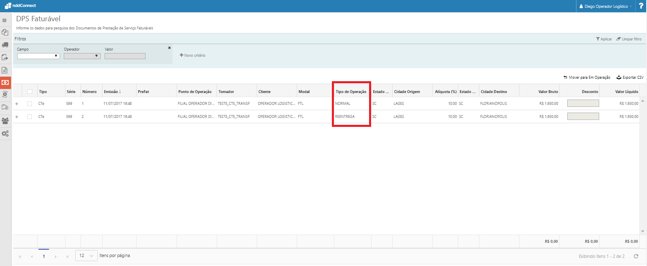The image size is (647, 266).
Task: Toggle the select-all checkbox in the table header
Action: point(30,92)
